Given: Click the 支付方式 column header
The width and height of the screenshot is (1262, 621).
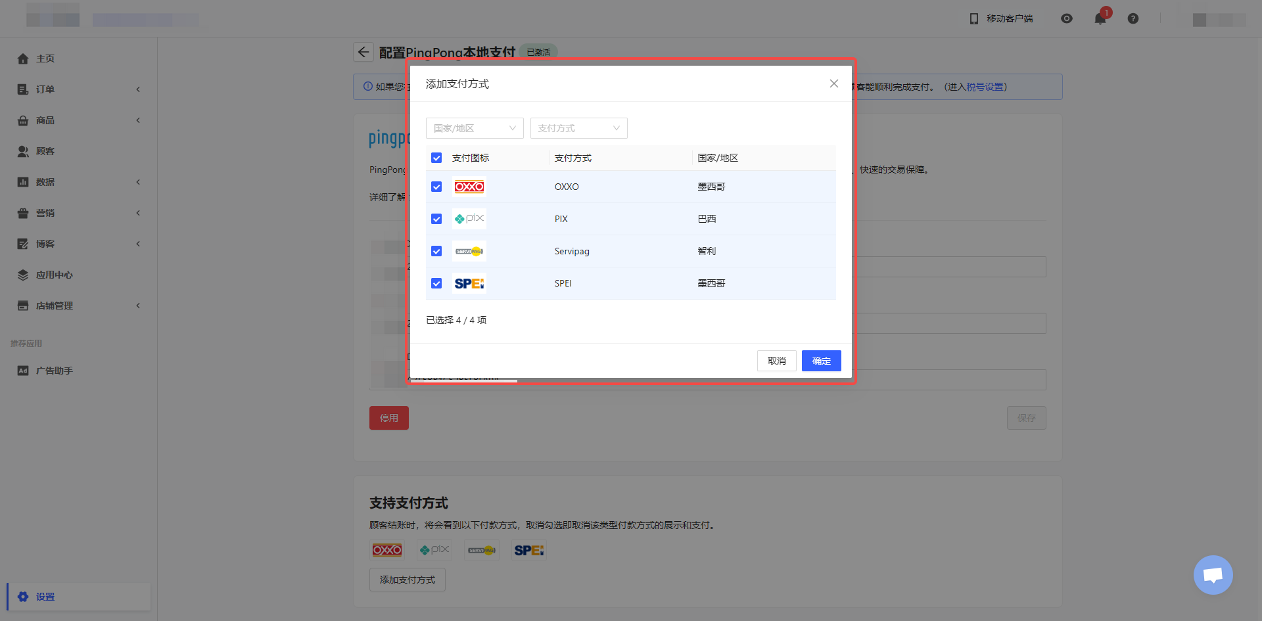Looking at the screenshot, I should pyautogui.click(x=573, y=158).
